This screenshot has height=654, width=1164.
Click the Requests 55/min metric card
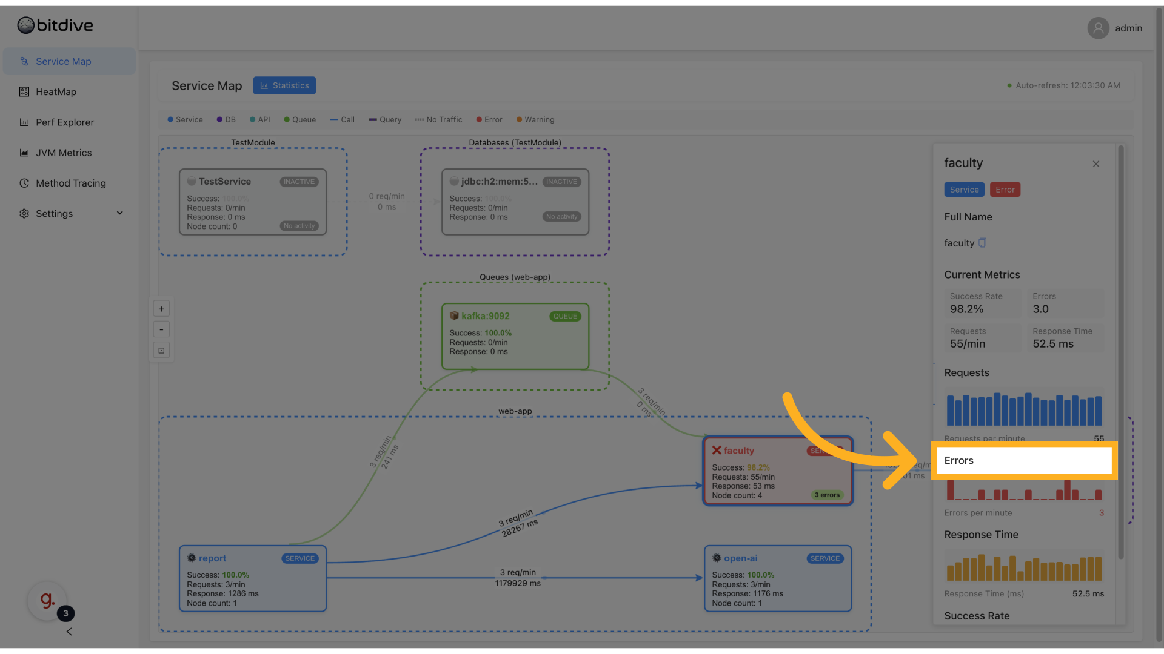[983, 338]
